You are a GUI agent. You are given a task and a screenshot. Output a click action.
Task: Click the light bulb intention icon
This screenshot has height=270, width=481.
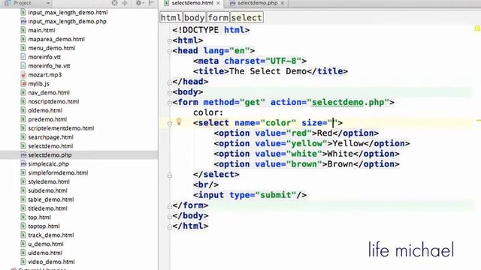(x=179, y=121)
